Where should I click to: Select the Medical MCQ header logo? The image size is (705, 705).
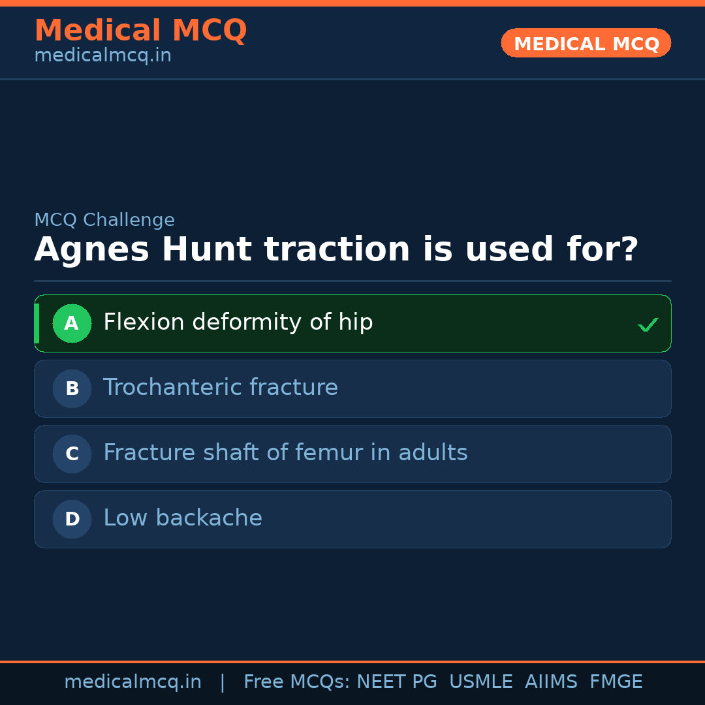(140, 30)
